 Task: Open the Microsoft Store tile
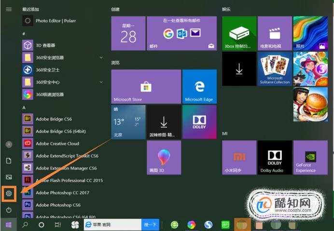coord(146,86)
